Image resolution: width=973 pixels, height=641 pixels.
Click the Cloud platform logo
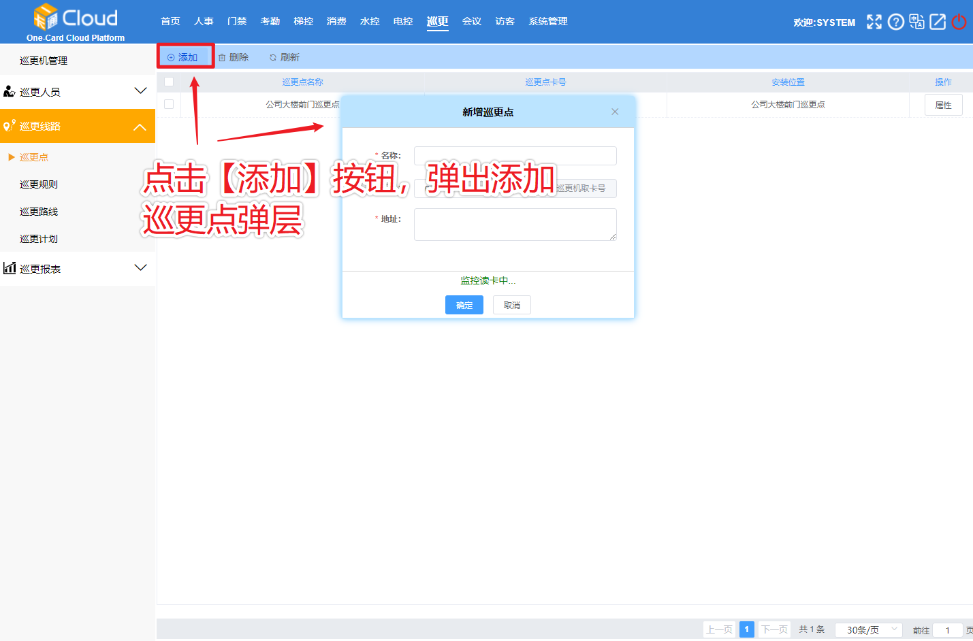[x=76, y=22]
